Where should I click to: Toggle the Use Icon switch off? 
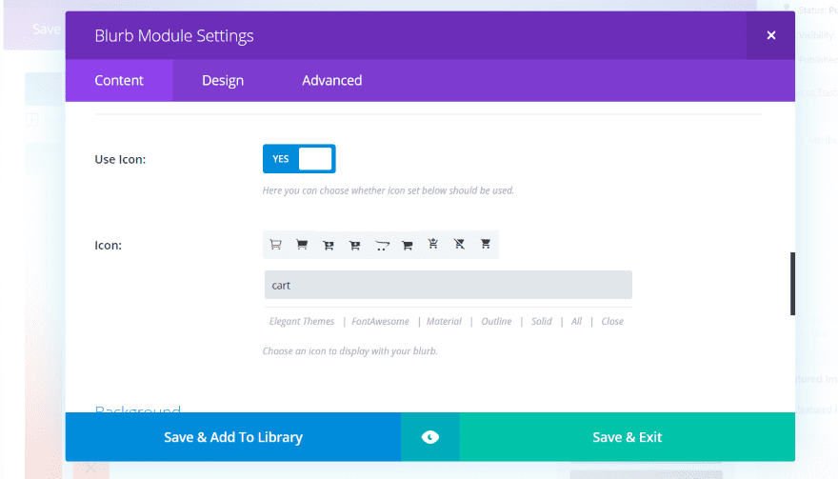pyautogui.click(x=298, y=159)
